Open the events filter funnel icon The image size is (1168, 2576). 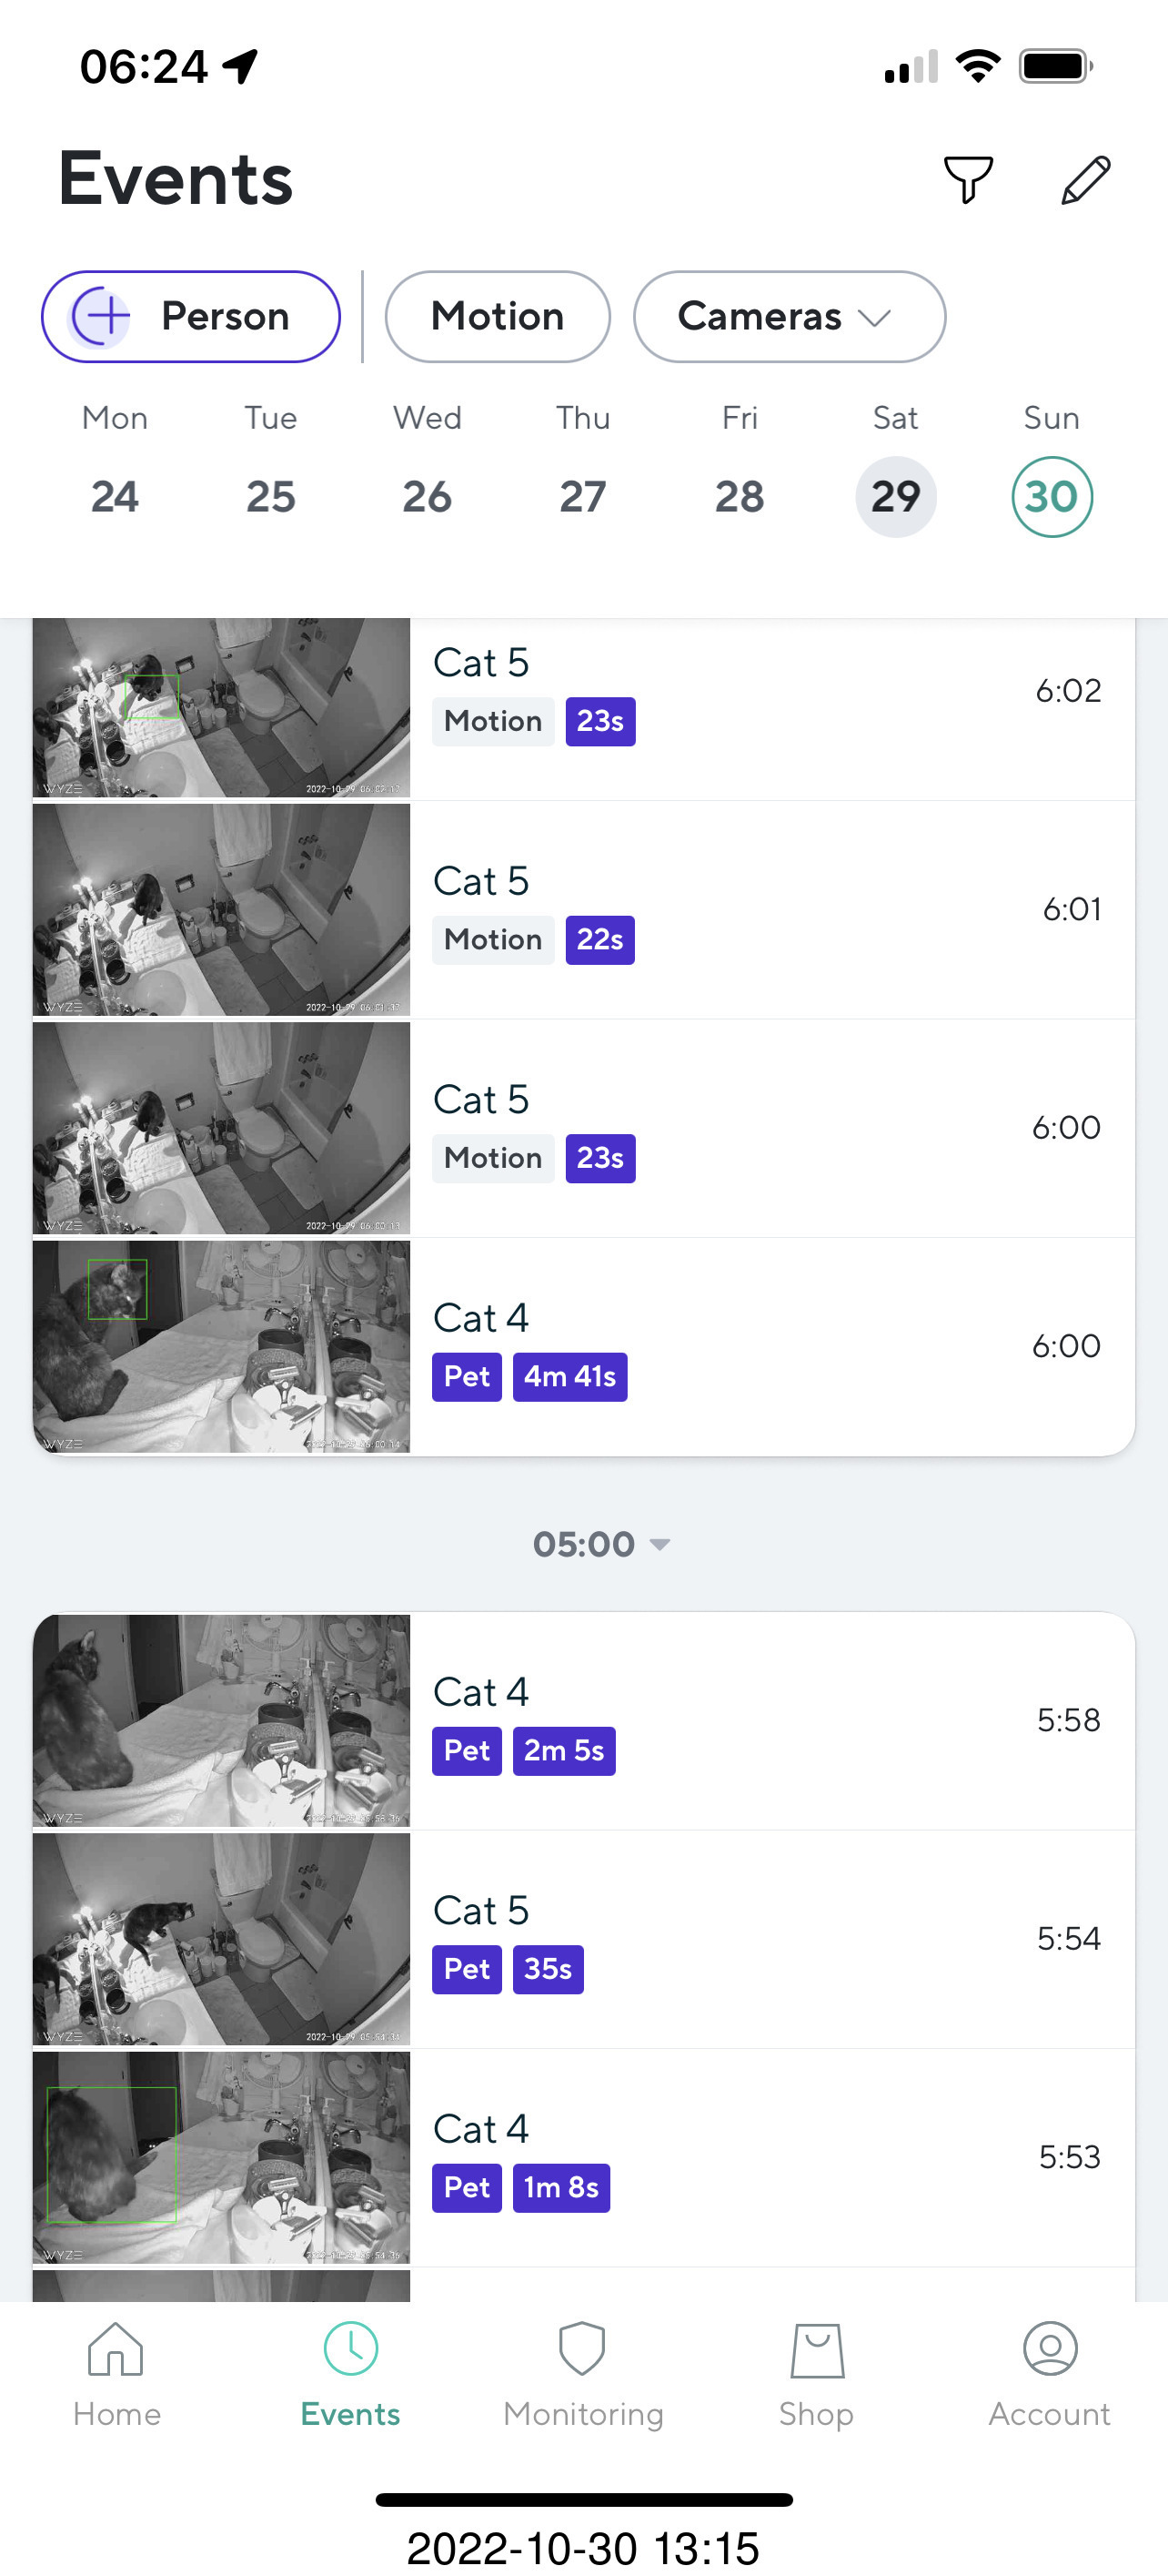click(x=967, y=180)
